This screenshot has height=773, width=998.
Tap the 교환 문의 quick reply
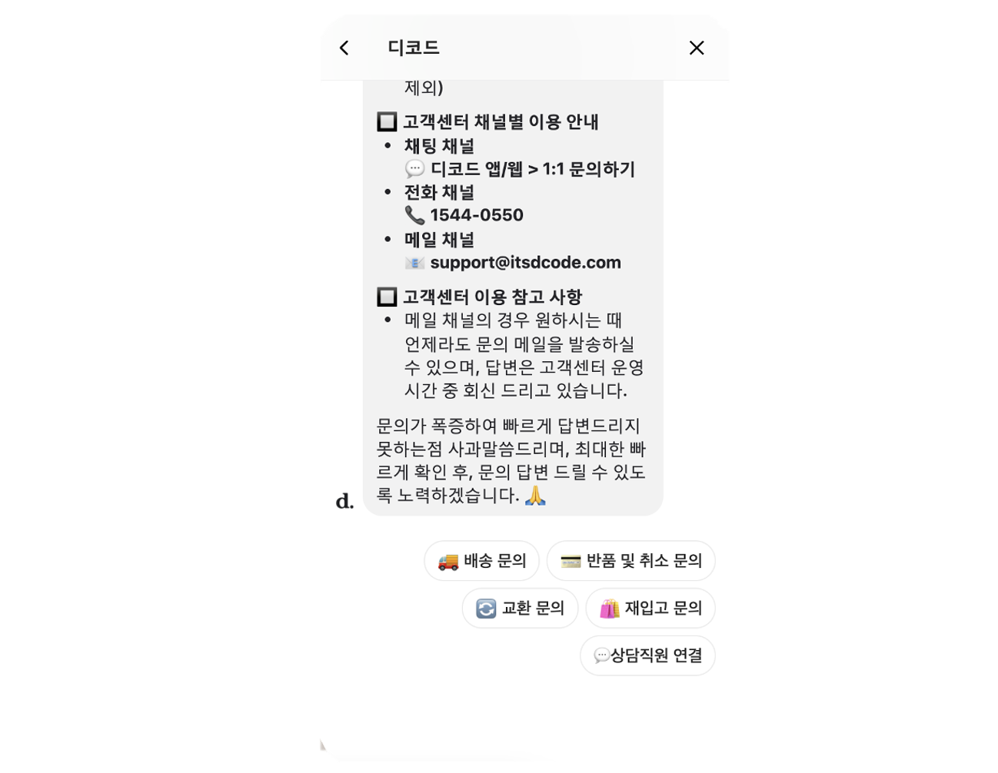tap(520, 609)
